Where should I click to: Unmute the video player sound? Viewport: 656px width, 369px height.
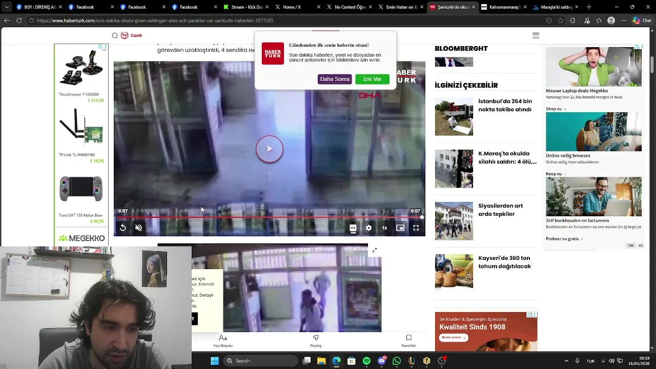coord(138,228)
